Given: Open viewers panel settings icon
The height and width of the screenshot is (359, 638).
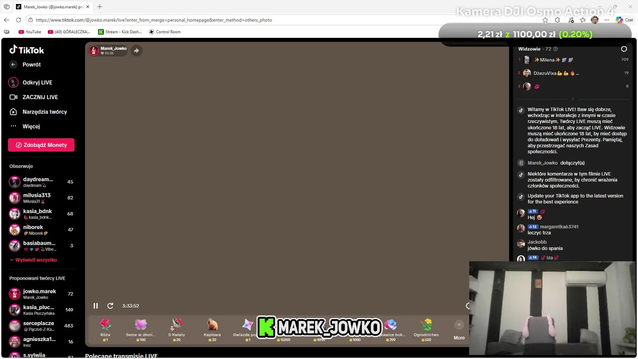Looking at the screenshot, I should click(x=624, y=49).
